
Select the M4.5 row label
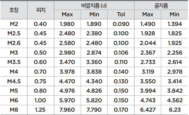(x=14, y=81)
